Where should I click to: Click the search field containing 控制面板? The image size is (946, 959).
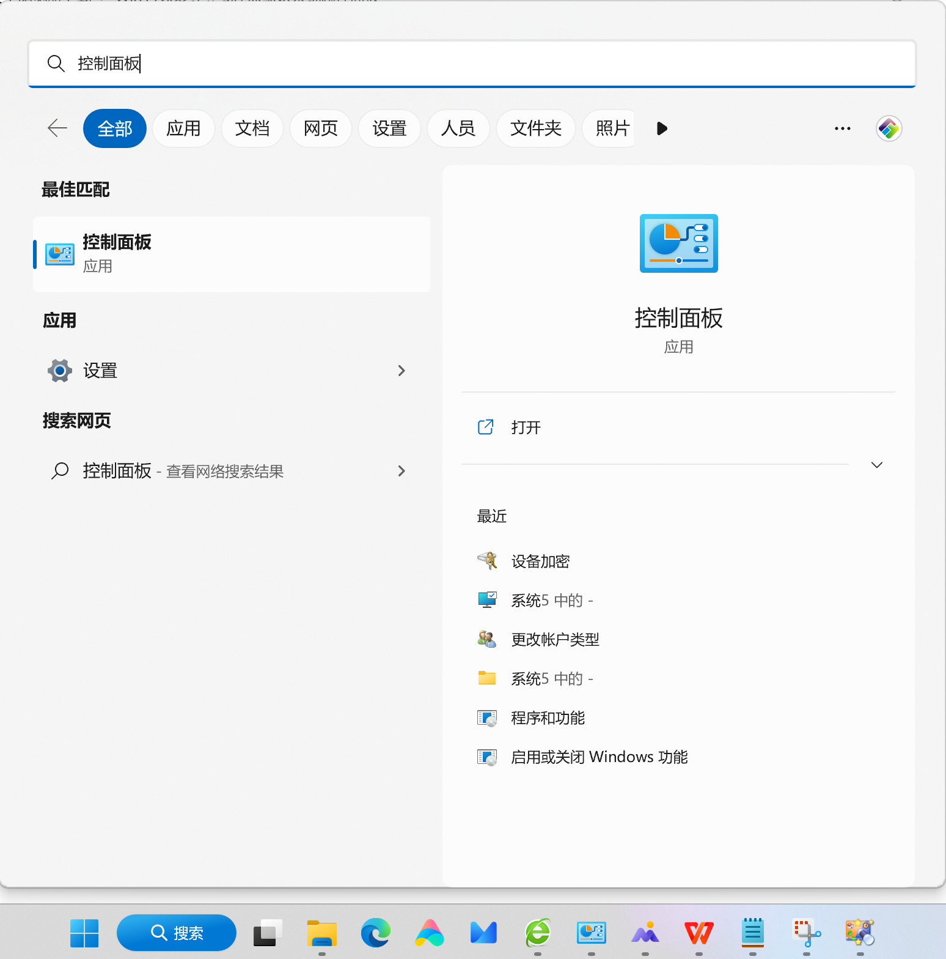click(x=472, y=64)
